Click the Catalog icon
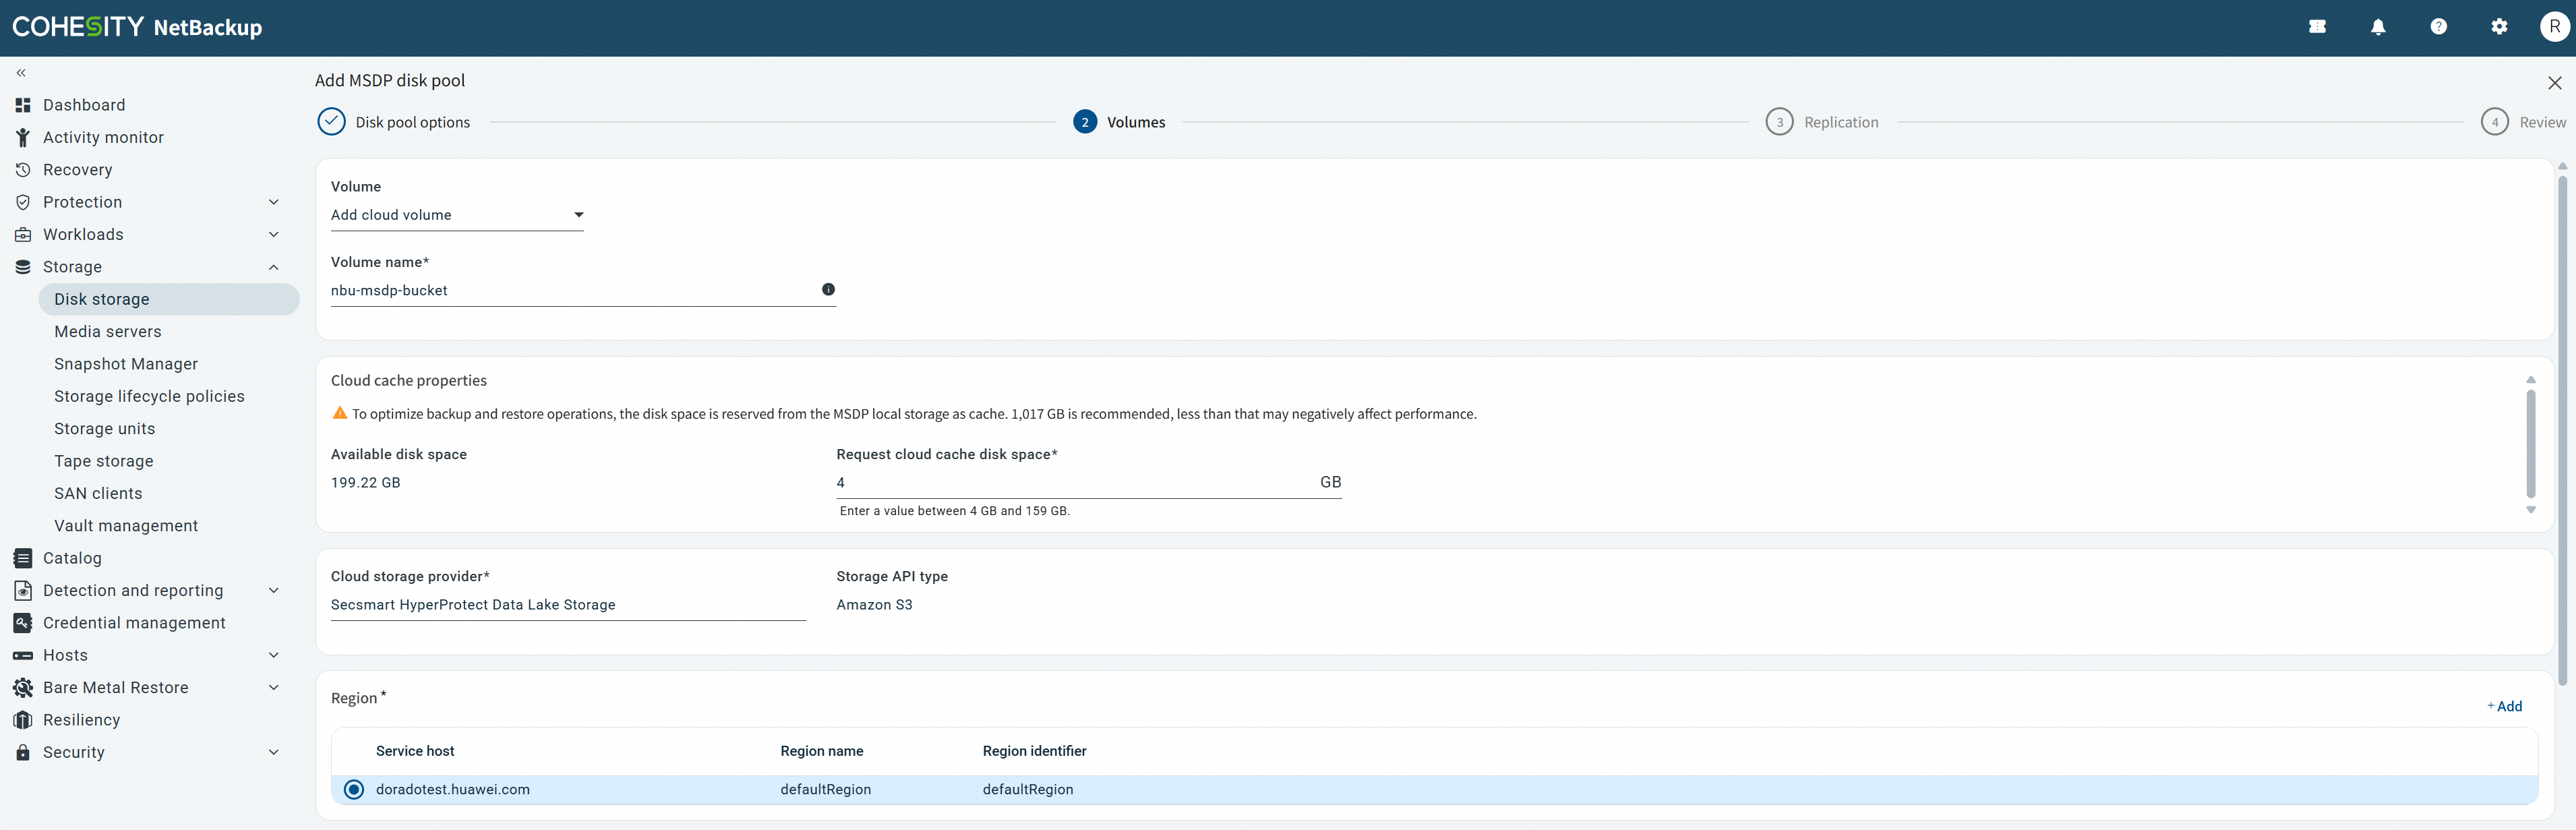Viewport: 2576px width, 830px height. (23, 558)
